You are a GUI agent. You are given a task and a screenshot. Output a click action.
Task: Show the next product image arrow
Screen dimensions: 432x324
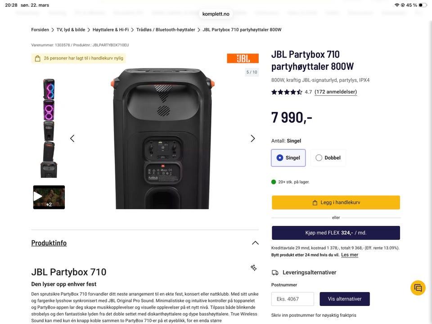252,138
